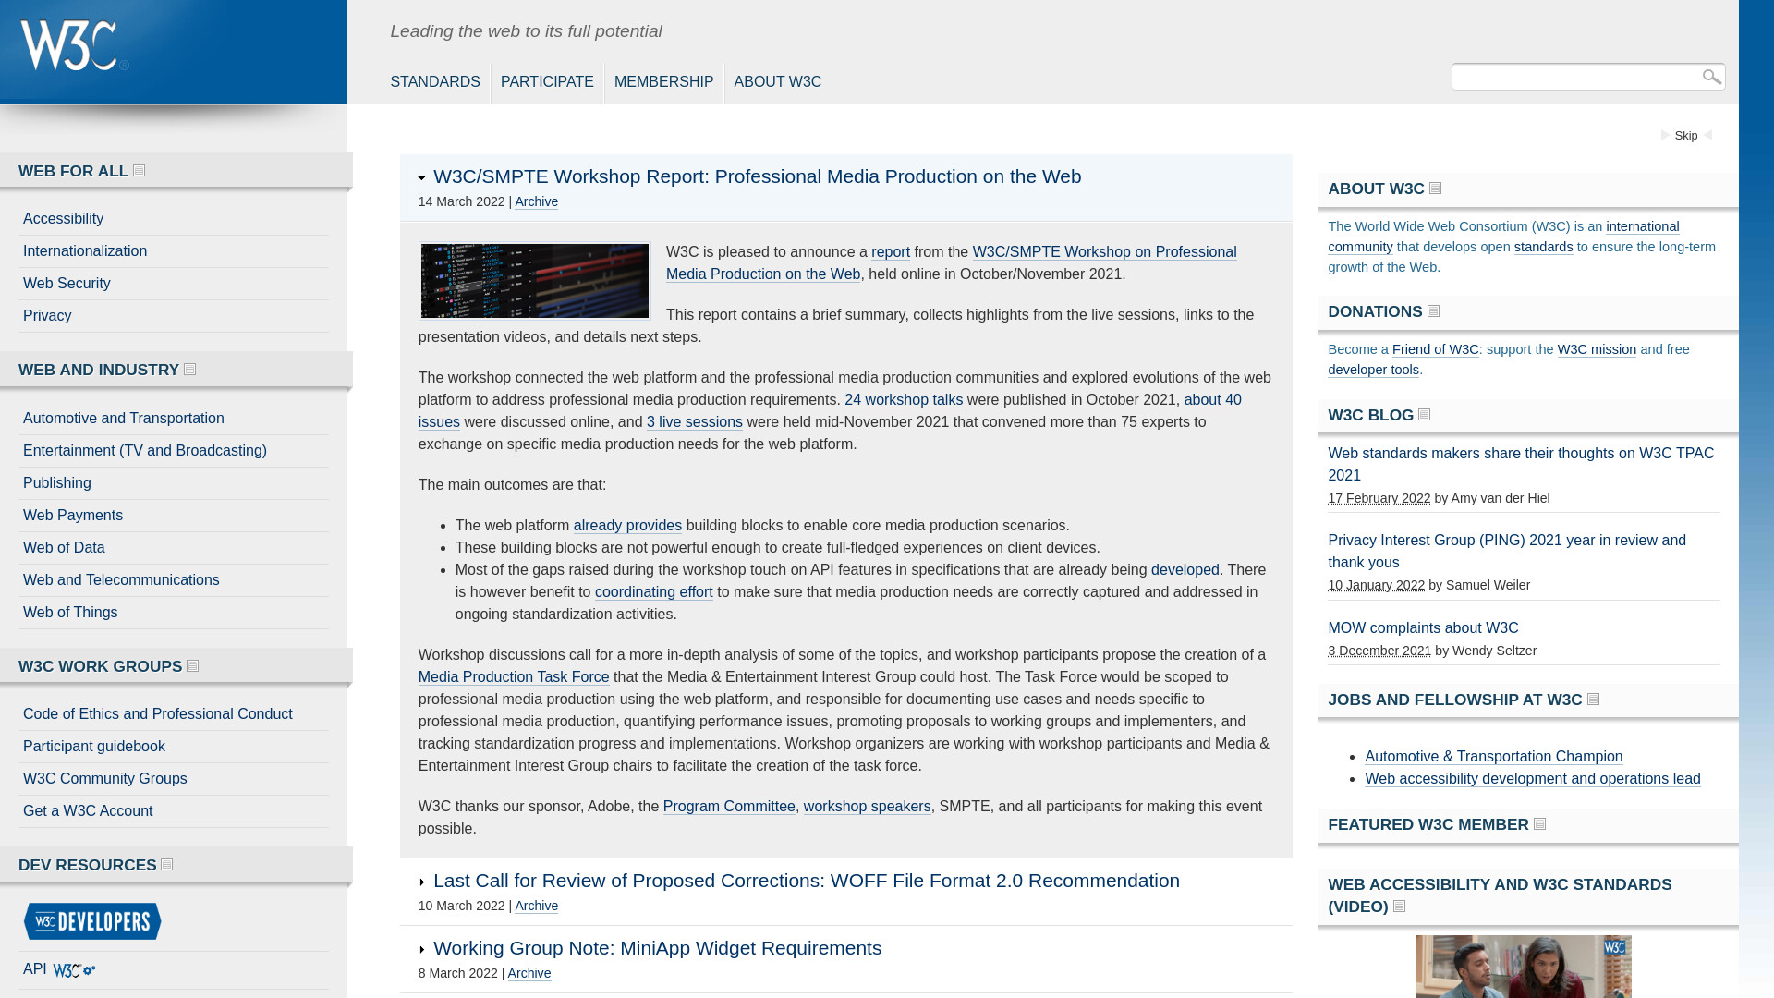Open the Archive link dated 10 March 2022
This screenshot has width=1774, height=998.
pyautogui.click(x=536, y=907)
